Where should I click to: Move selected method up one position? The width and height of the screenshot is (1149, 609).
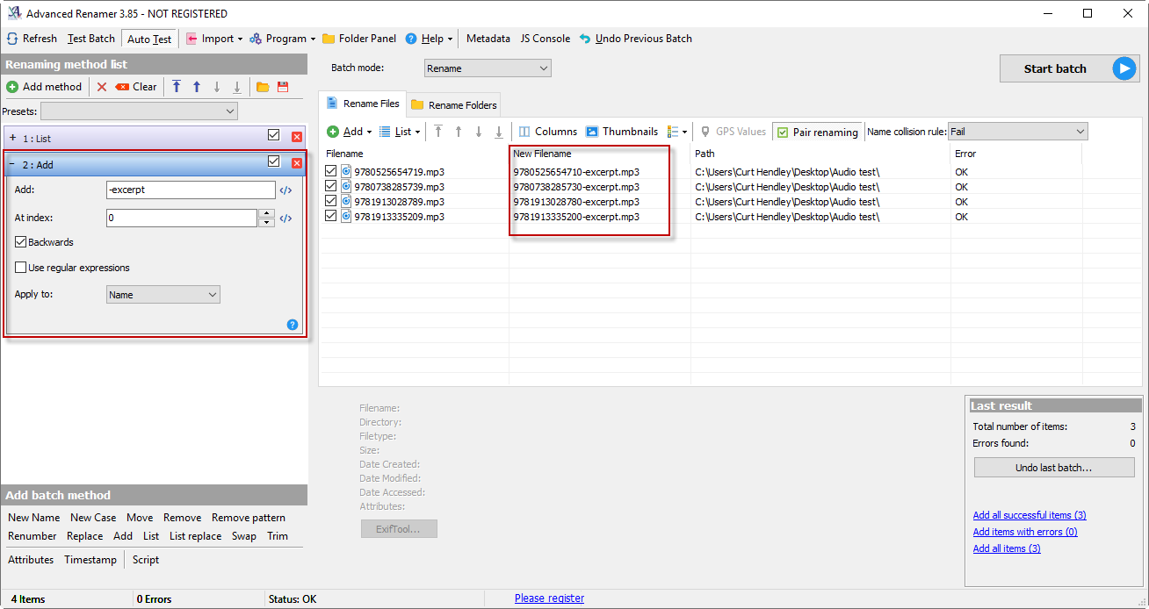(197, 87)
